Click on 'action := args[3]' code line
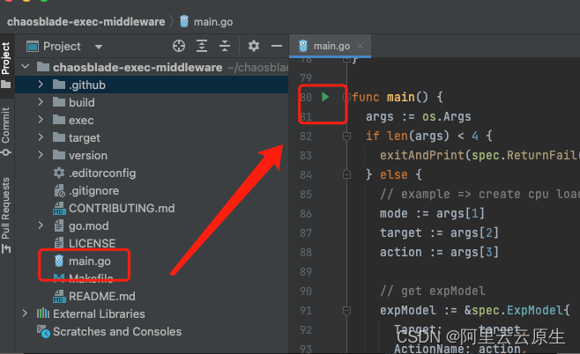The image size is (580, 354). [439, 253]
